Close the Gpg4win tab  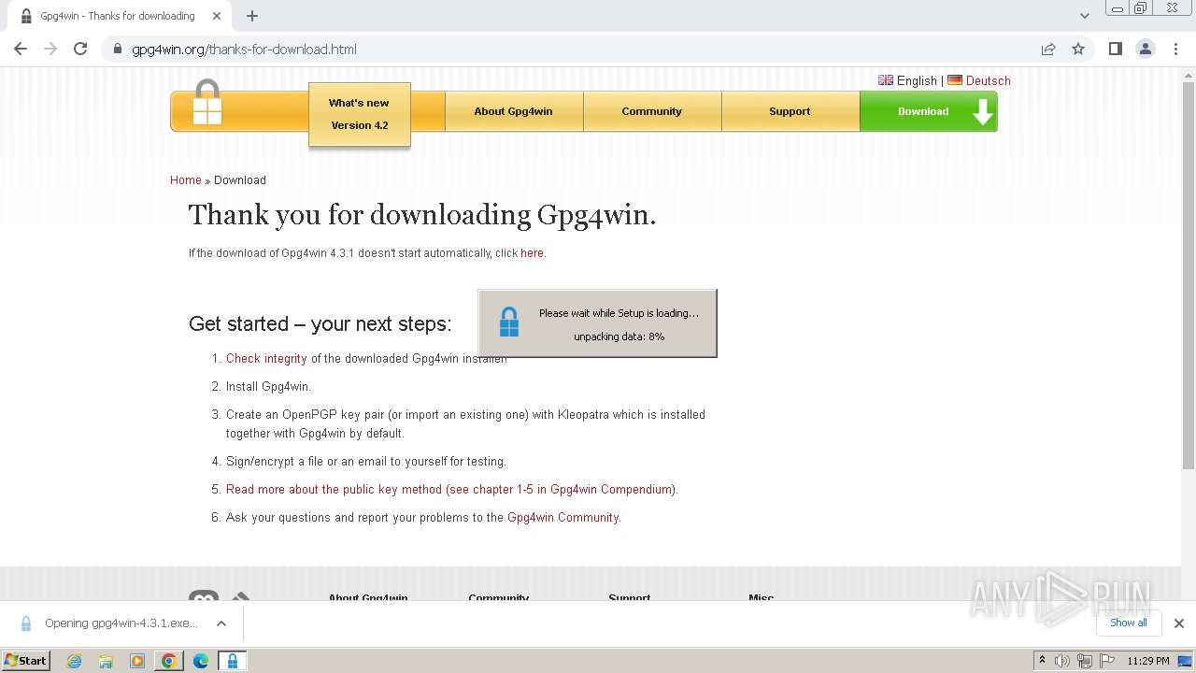coord(217,16)
